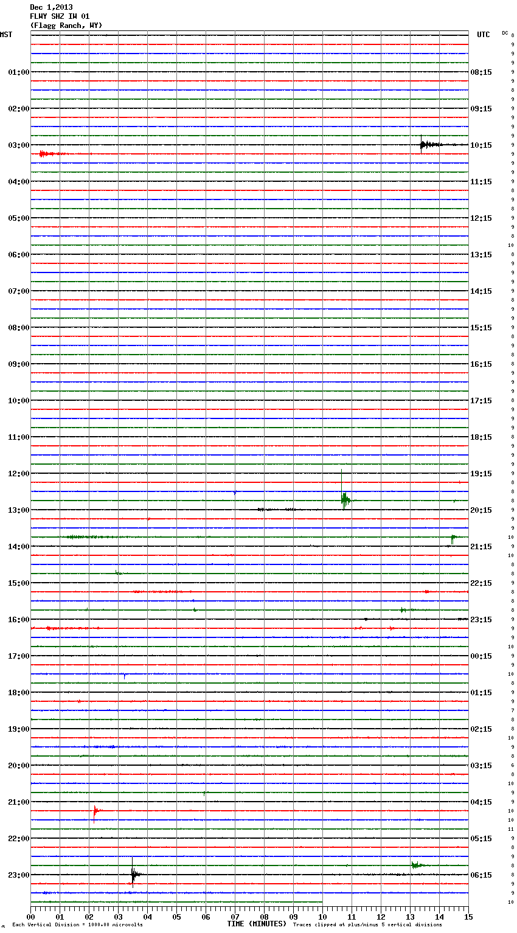This screenshot has height=933, width=517.
Task: Click the 15:15 UTC time label
Action: (x=481, y=328)
